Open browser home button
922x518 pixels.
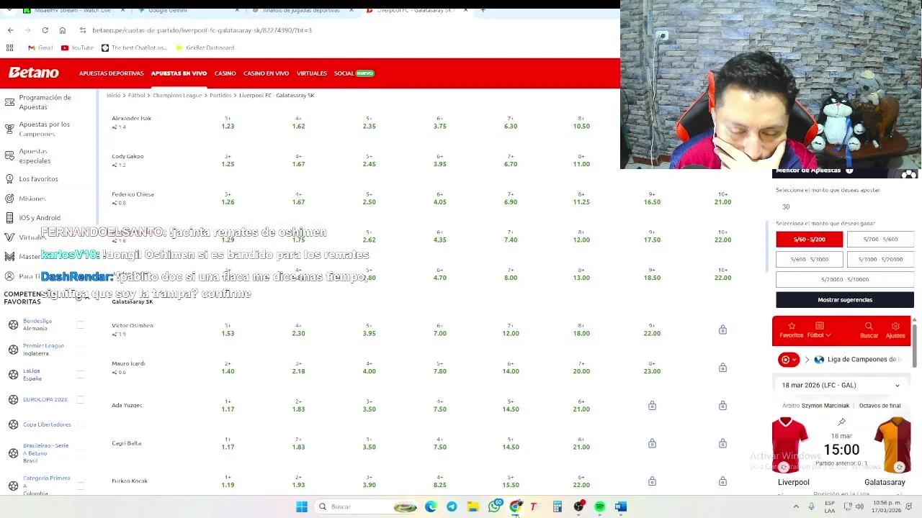click(62, 30)
